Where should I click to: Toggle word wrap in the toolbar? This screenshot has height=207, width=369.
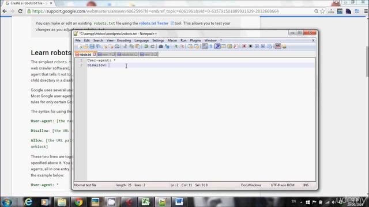205,47
